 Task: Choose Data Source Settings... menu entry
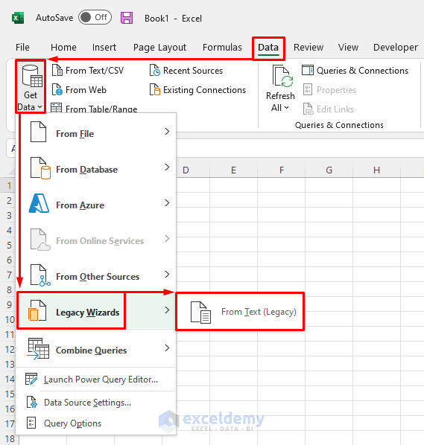[x=96, y=403]
